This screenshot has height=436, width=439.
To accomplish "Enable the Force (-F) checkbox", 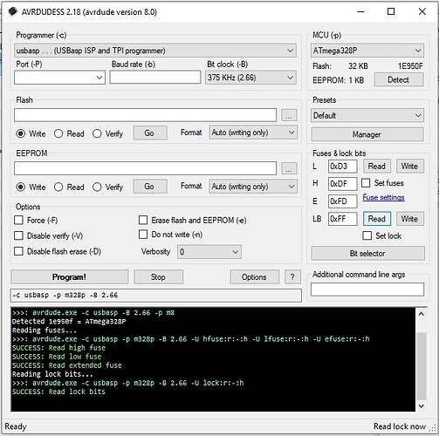I will 18,220.
